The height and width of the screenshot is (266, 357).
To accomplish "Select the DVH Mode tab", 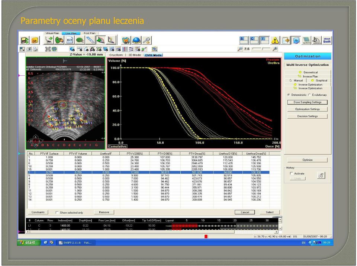I will tap(154, 55).
